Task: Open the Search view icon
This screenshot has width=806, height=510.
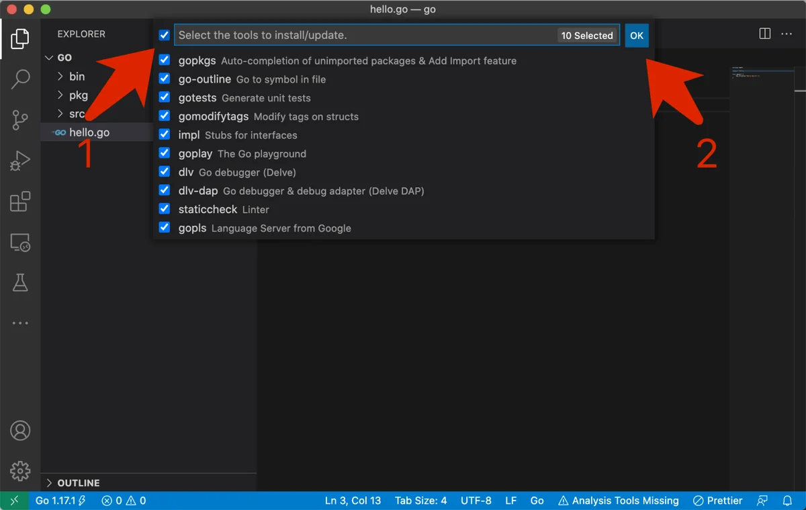Action: click(x=20, y=79)
